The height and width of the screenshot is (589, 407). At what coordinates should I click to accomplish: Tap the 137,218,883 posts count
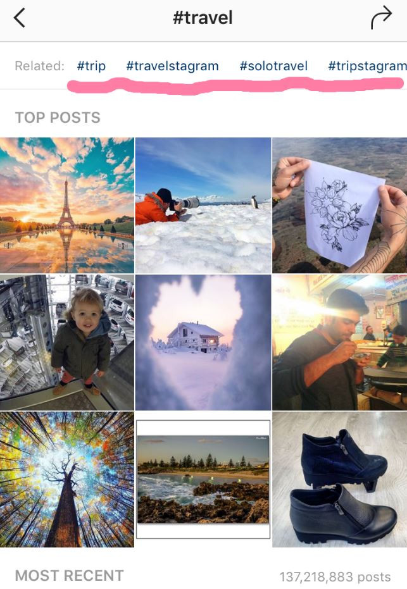click(335, 577)
